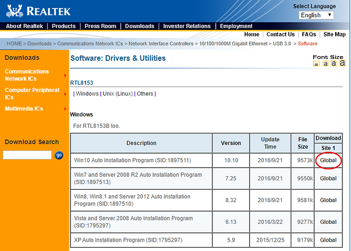This screenshot has height=251, width=351.
Task: Click the RTL8153 heading
Action: point(81,83)
